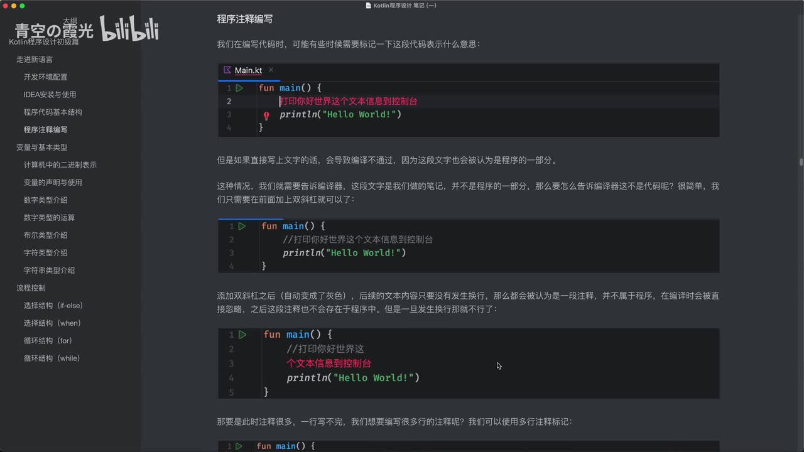Click the document icon in the window title
Image resolution: width=804 pixels, height=452 pixels.
pos(369,6)
